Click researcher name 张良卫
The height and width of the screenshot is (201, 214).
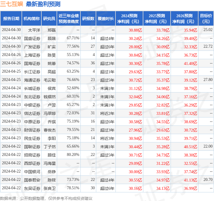point(50,188)
